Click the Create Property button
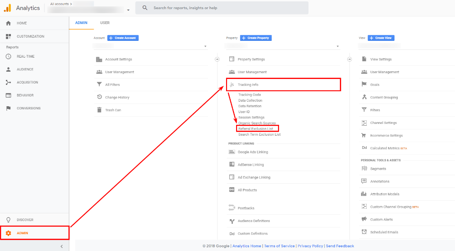 pyautogui.click(x=256, y=38)
